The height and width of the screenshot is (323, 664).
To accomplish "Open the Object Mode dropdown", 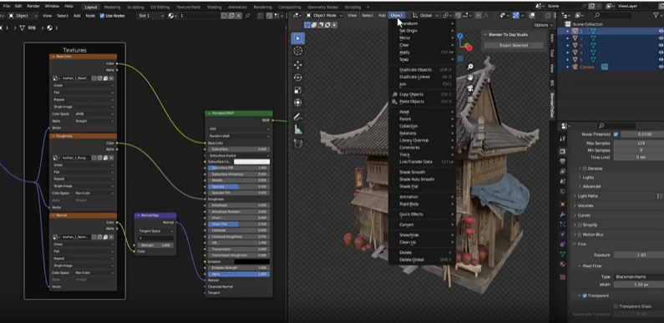I will point(324,16).
